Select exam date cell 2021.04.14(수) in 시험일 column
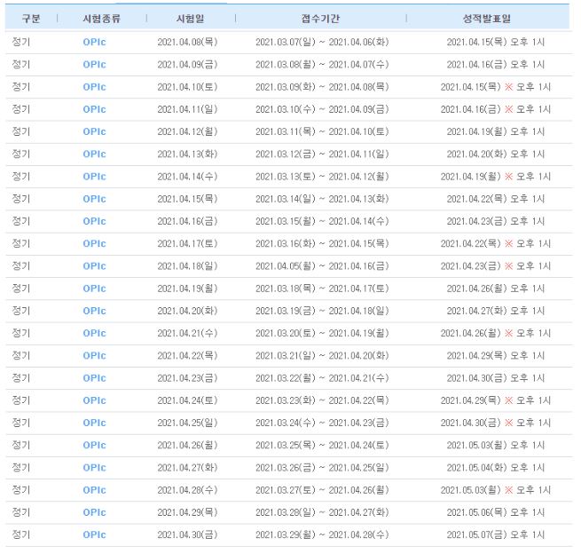The height and width of the screenshot is (554, 581). (x=187, y=177)
